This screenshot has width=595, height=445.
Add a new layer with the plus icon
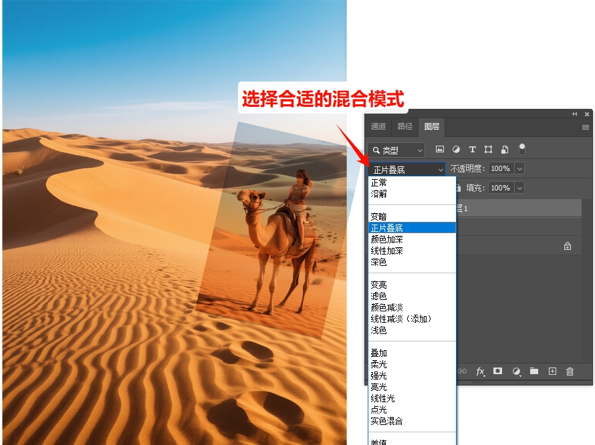point(551,371)
